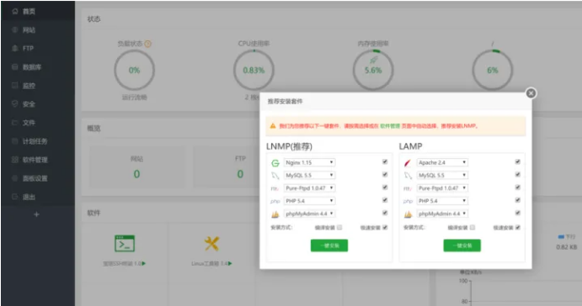
Task: Open the Nginx 1.15 version dropdown
Action: coord(310,162)
